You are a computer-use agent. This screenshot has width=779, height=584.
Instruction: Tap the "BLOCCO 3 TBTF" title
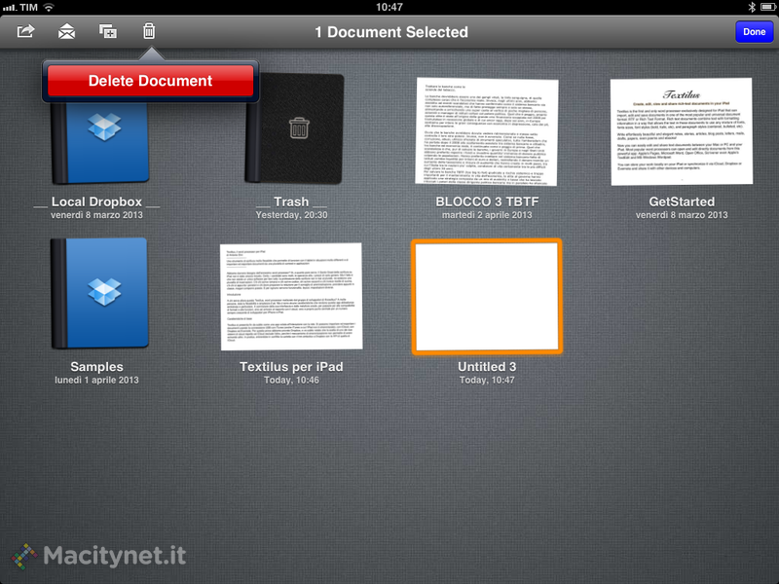tap(487, 201)
